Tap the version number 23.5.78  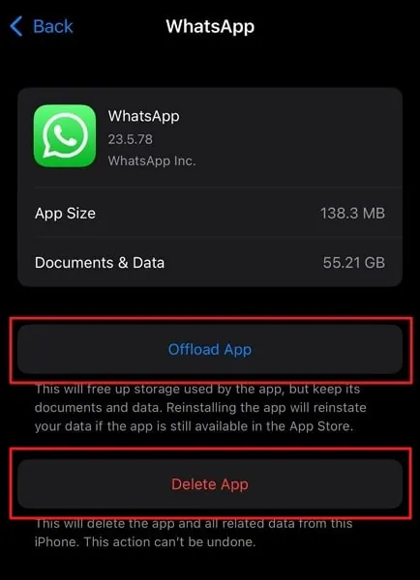(x=131, y=139)
